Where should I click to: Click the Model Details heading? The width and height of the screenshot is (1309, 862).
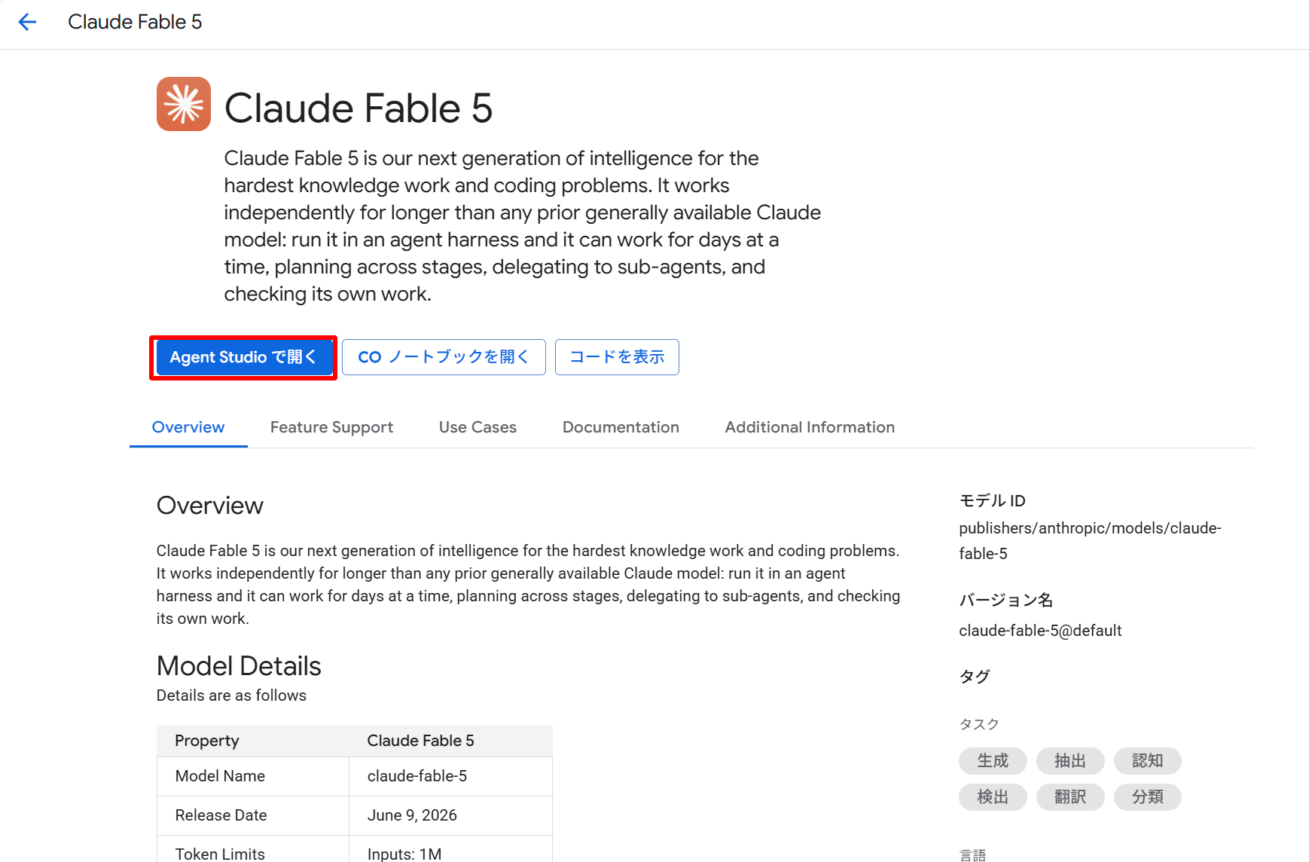(x=239, y=666)
